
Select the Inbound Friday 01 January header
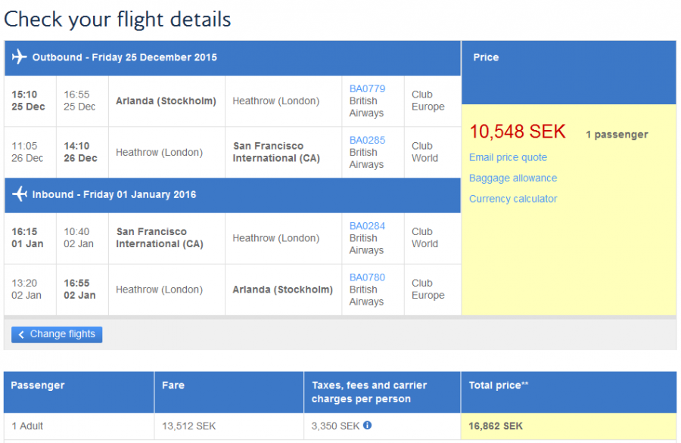click(113, 195)
